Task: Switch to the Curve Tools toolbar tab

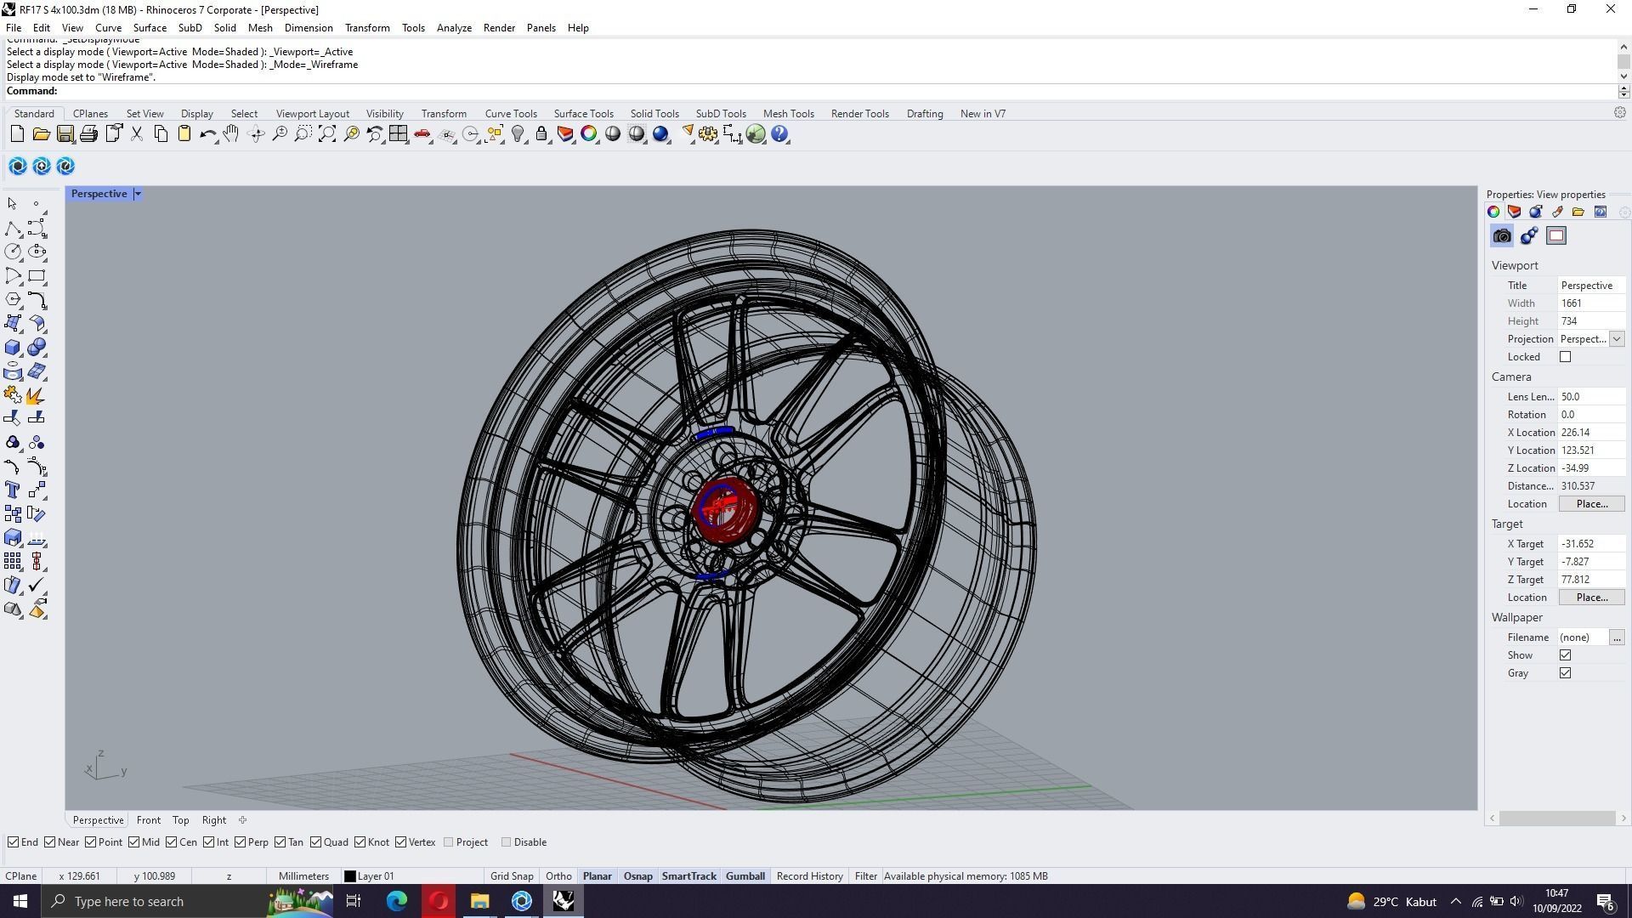Action: pyautogui.click(x=511, y=114)
